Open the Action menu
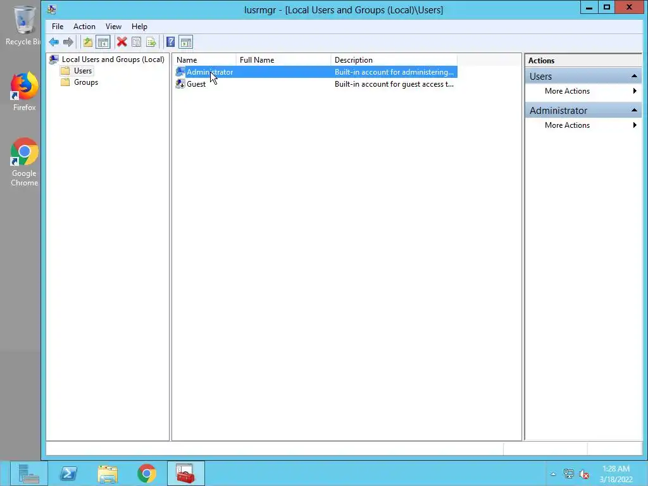Image resolution: width=648 pixels, height=486 pixels. coord(84,27)
